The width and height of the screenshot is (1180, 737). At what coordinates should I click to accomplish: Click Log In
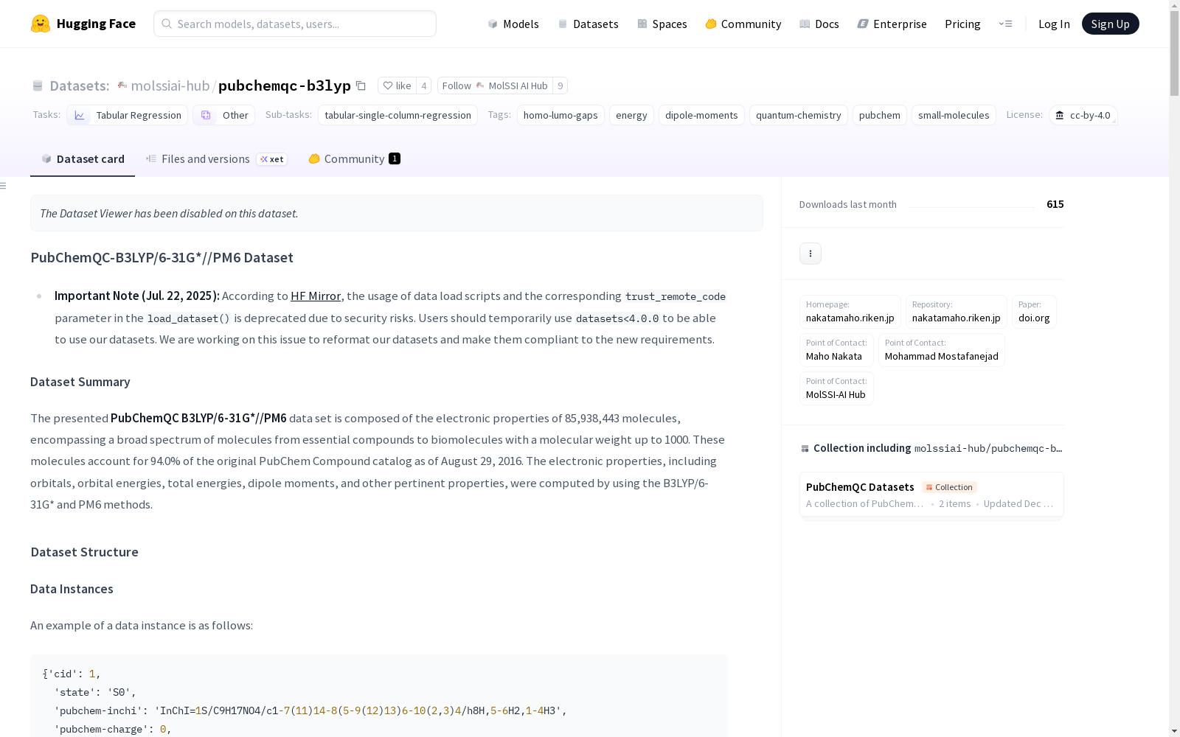(1054, 24)
